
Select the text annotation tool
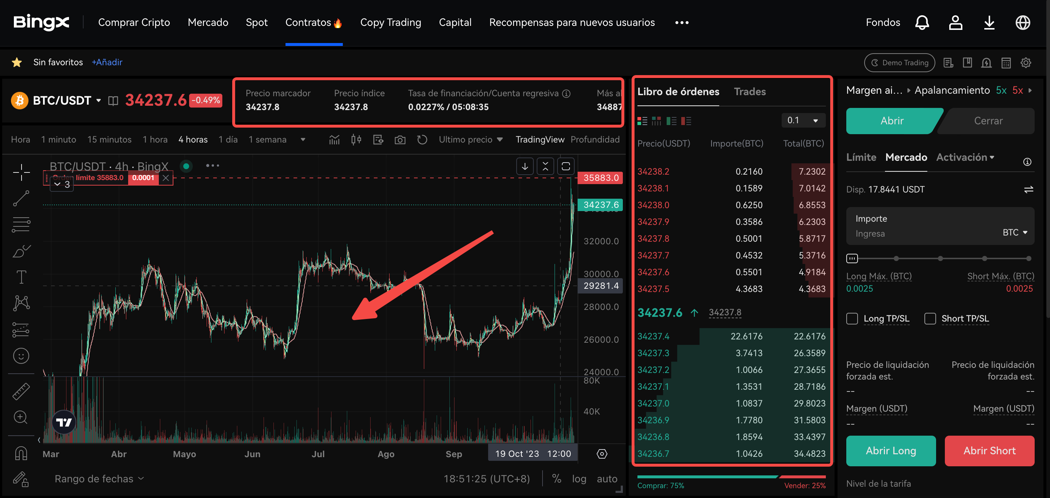point(21,277)
